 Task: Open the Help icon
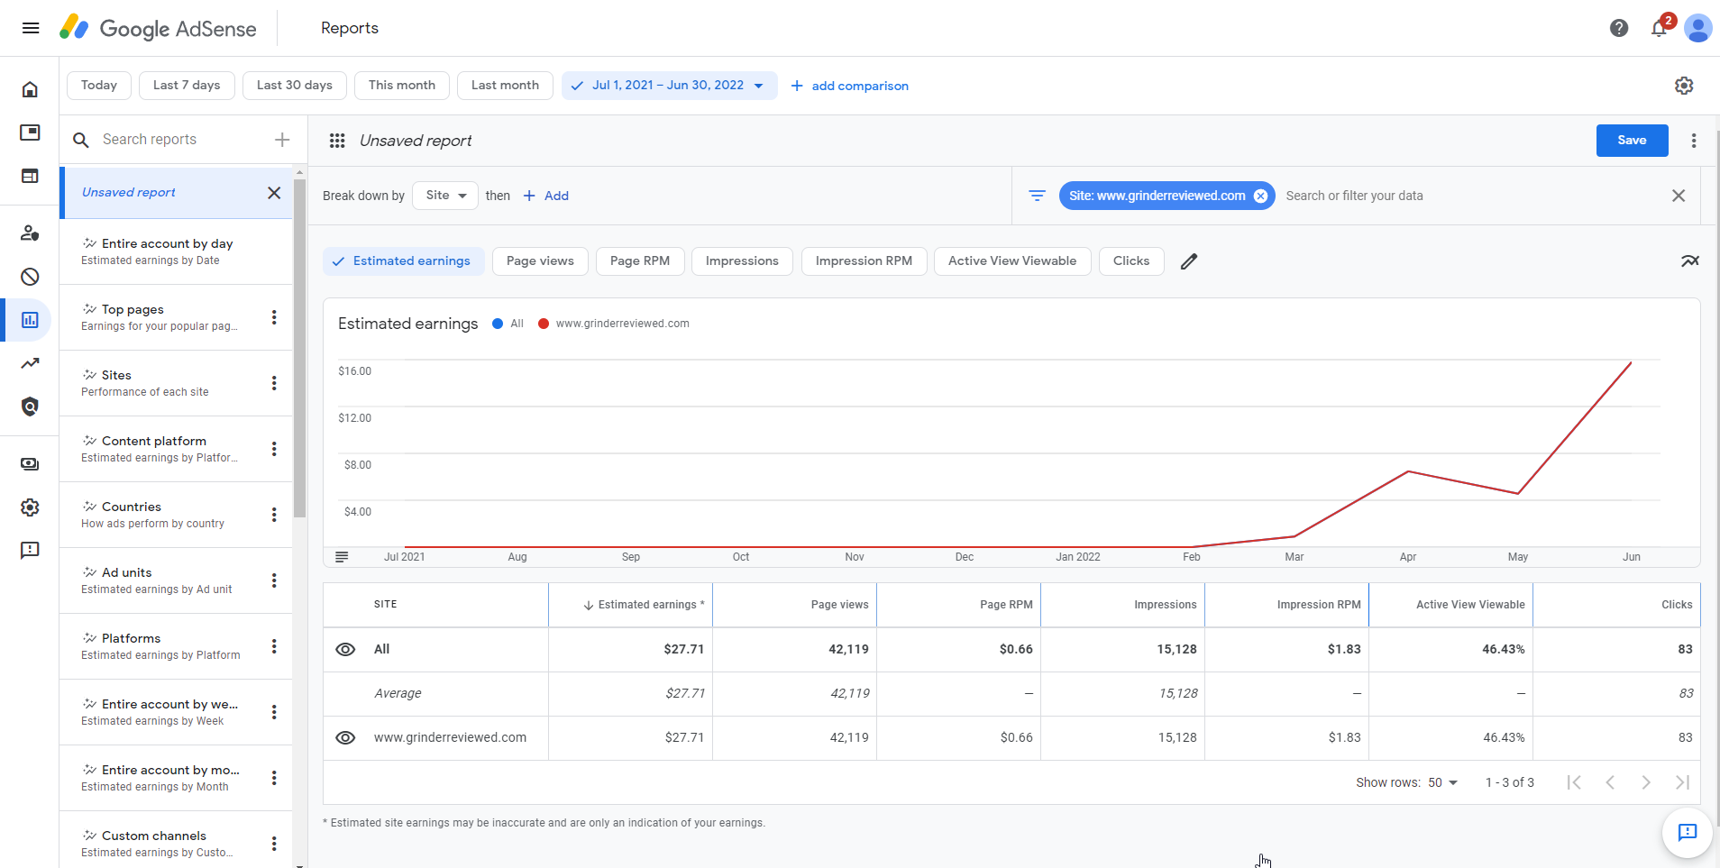point(1619,28)
